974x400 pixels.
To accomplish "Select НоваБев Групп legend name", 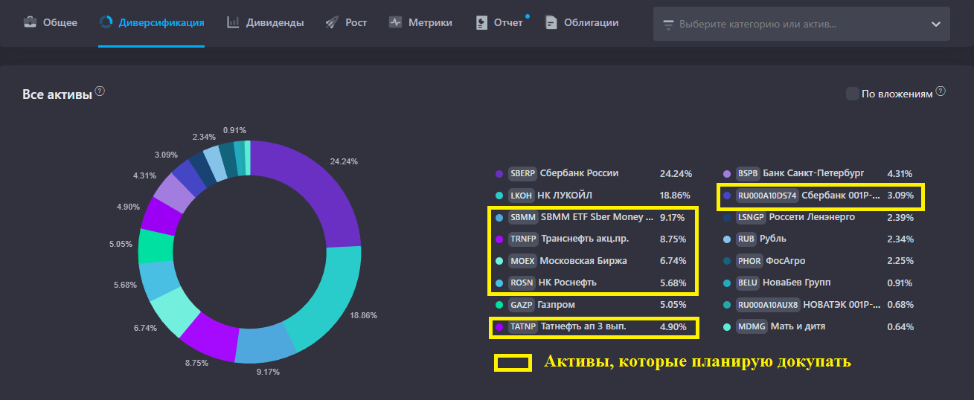I will [x=797, y=283].
